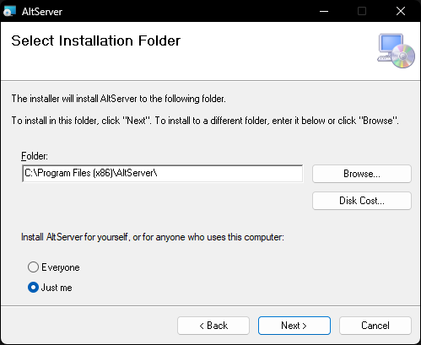Click the installer computer and disc icon
This screenshot has height=345, width=421.
pyautogui.click(x=396, y=51)
